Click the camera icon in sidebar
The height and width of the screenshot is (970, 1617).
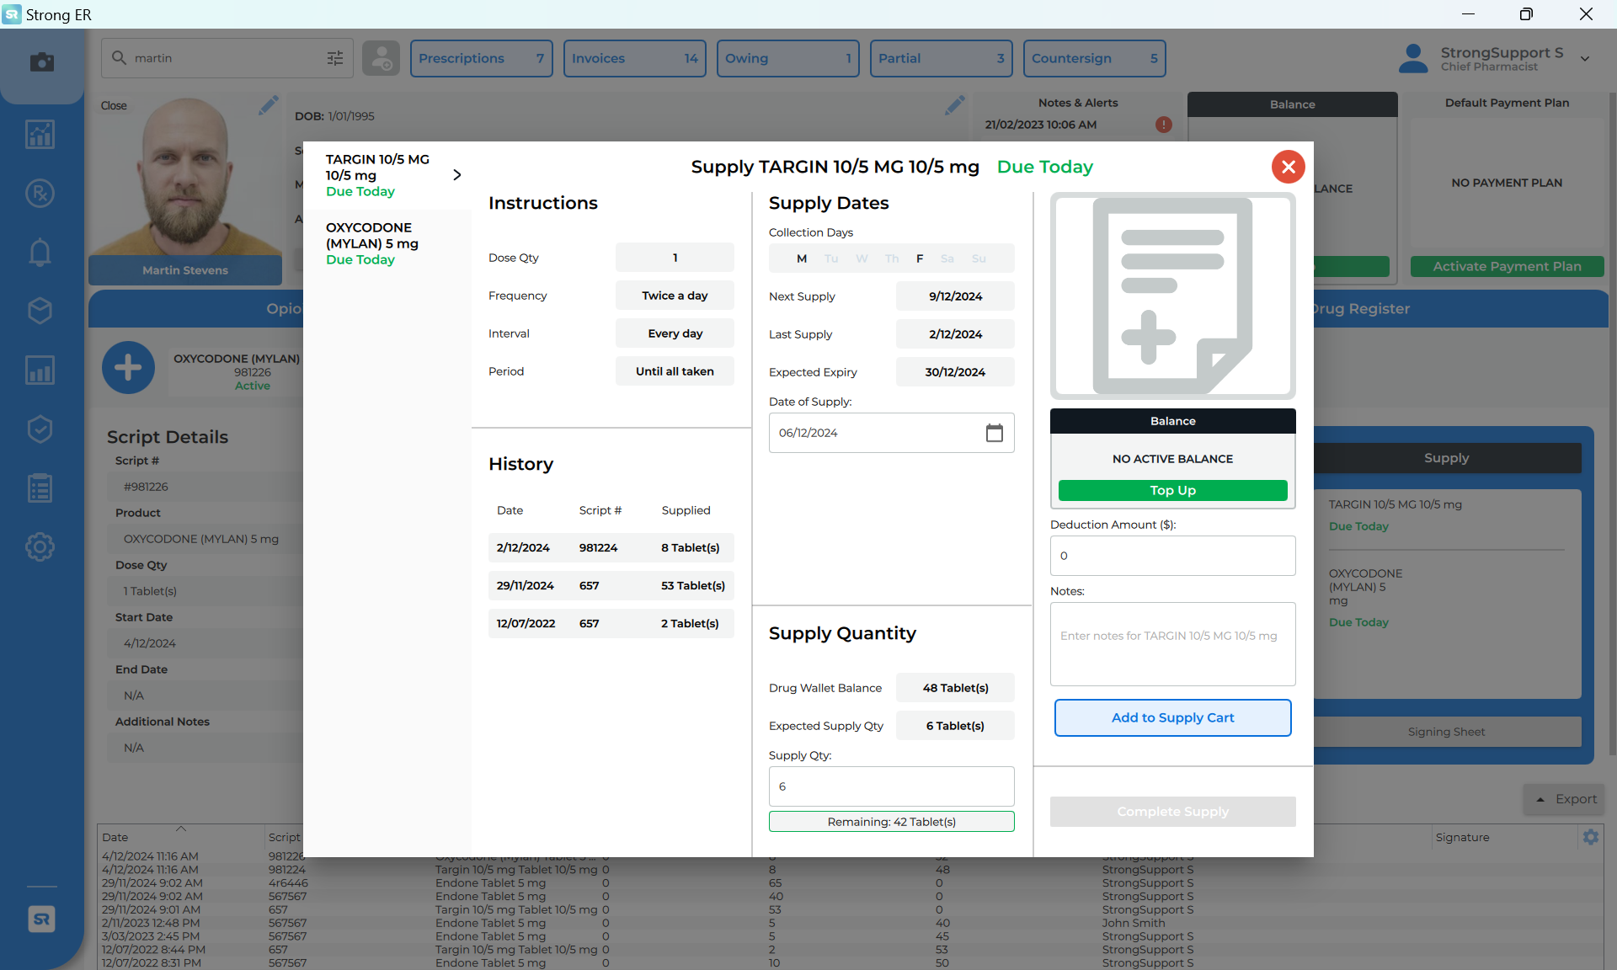coord(41,62)
